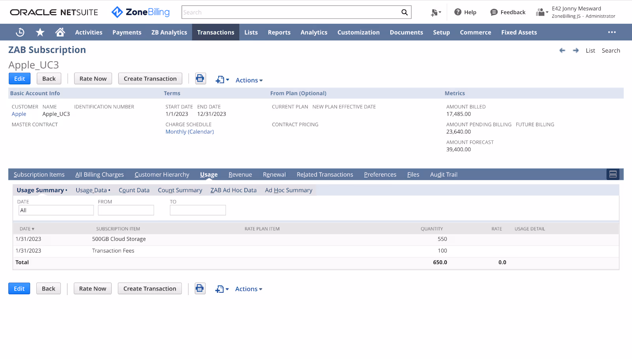Select the Count Summary subtab
The width and height of the screenshot is (632, 359).
point(180,190)
